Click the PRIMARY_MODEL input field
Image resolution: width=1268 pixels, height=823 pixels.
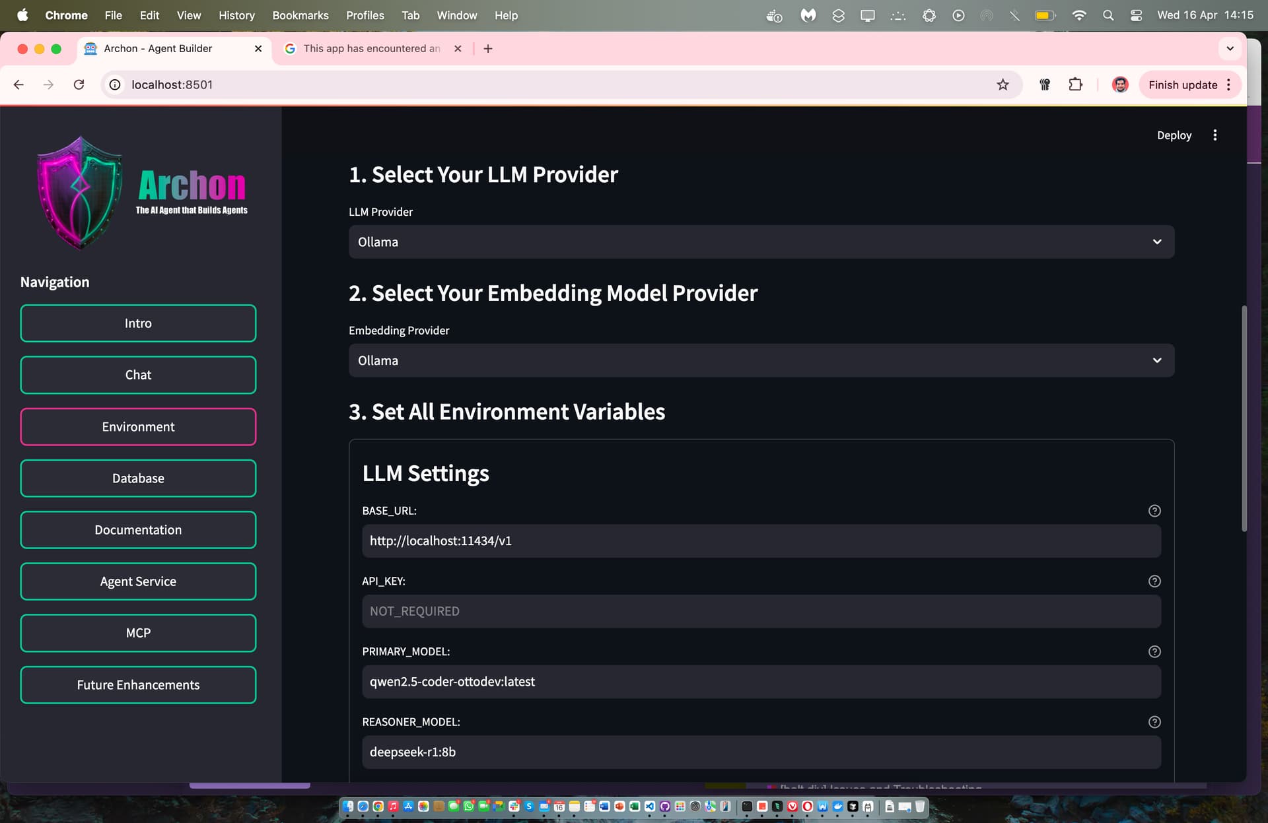coord(761,682)
